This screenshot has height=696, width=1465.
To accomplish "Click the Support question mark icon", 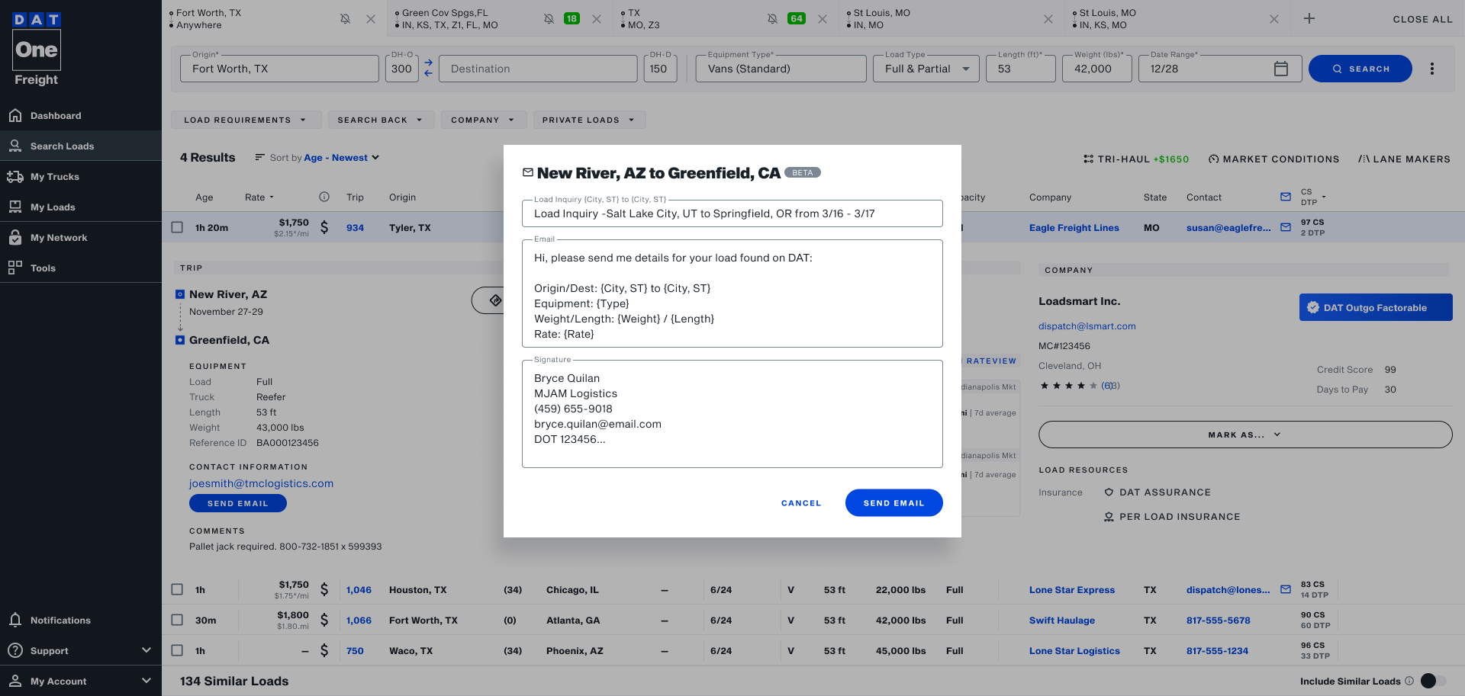I will 15,650.
